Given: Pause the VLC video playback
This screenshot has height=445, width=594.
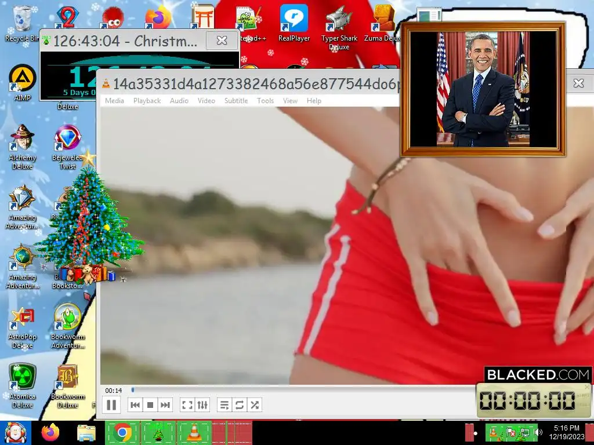Looking at the screenshot, I should 111,405.
